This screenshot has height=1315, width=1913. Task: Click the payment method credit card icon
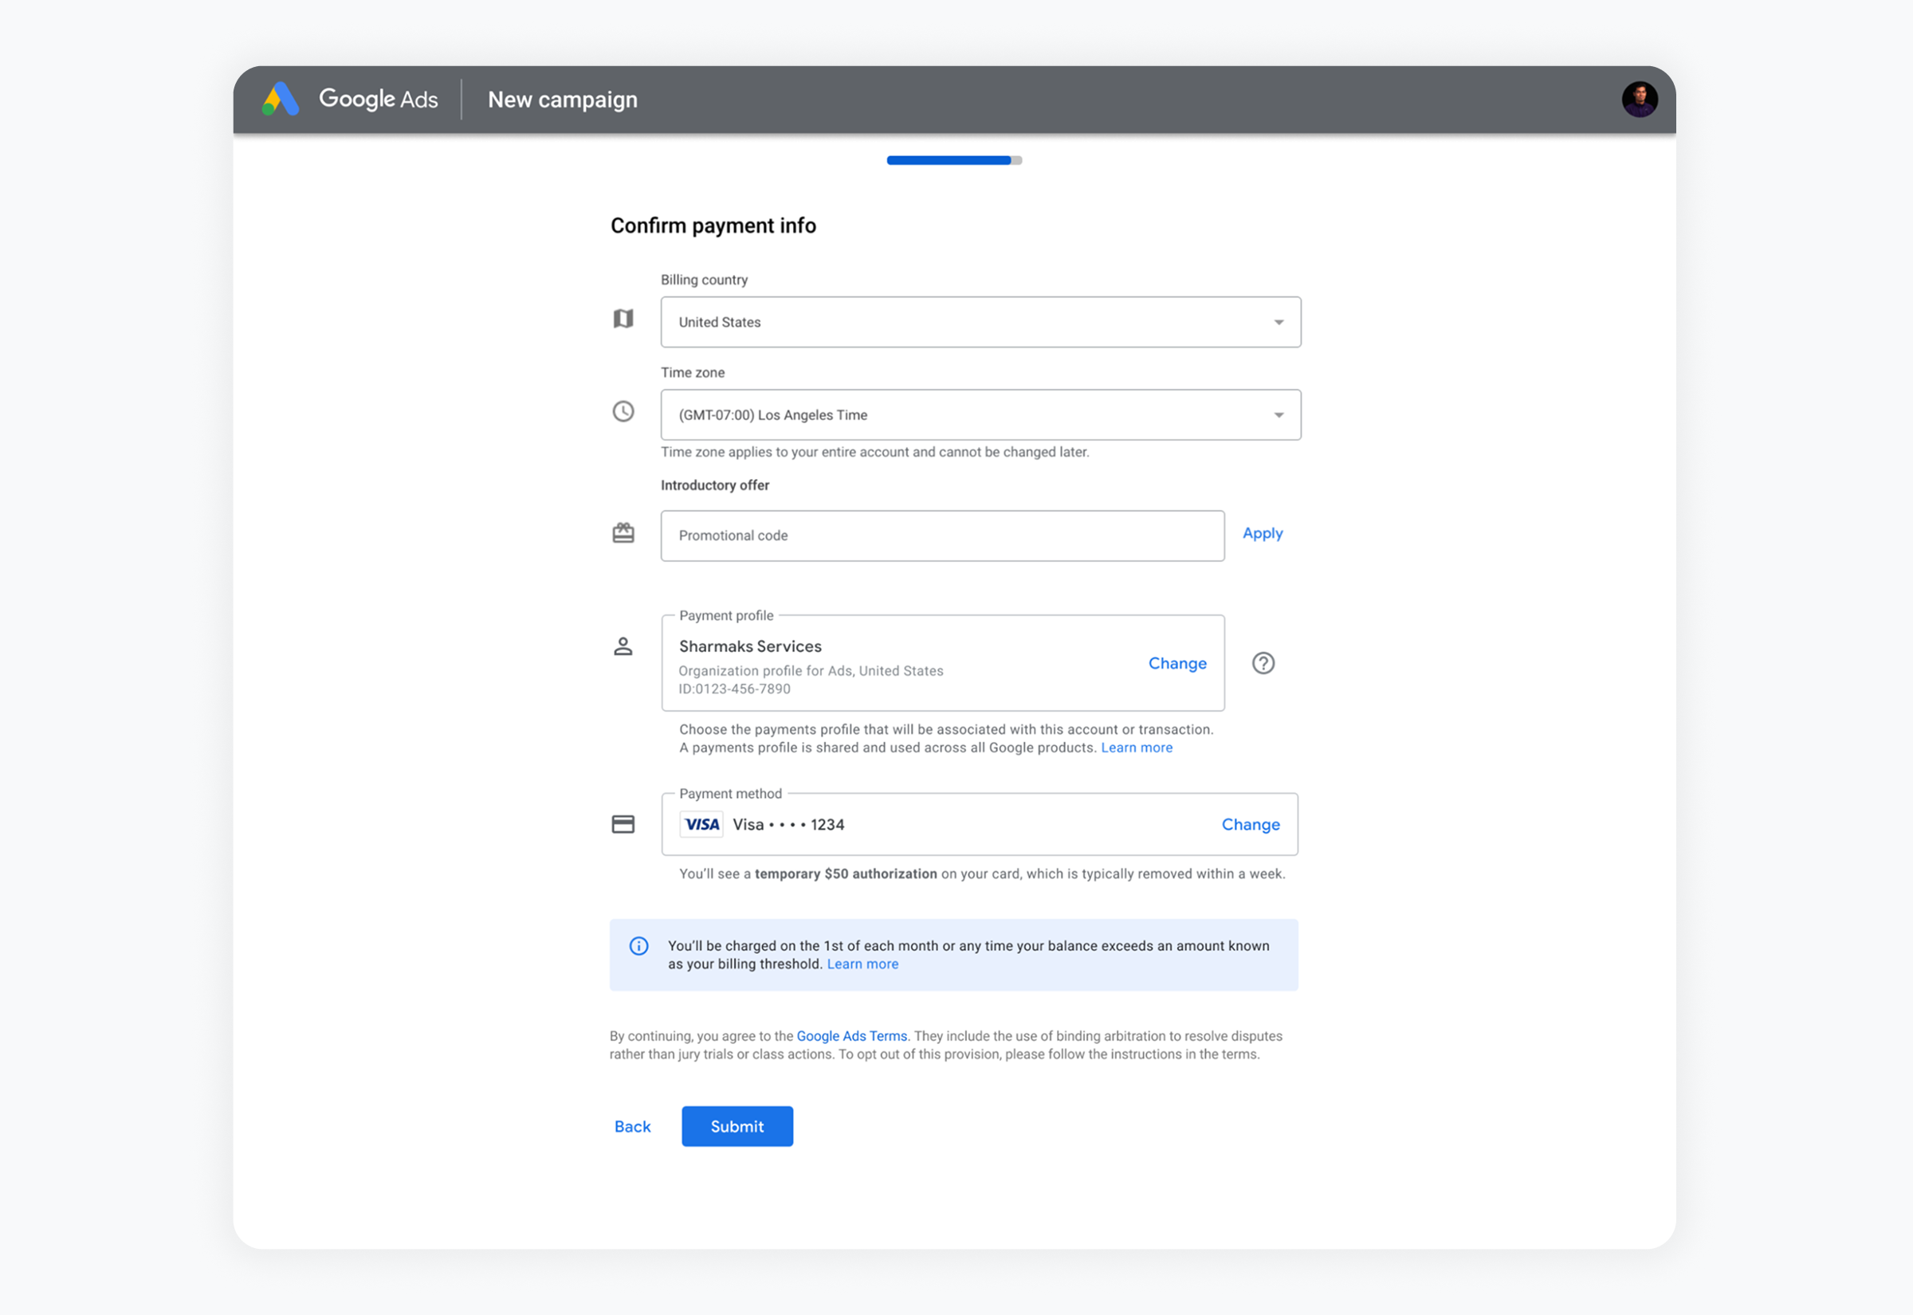(623, 824)
